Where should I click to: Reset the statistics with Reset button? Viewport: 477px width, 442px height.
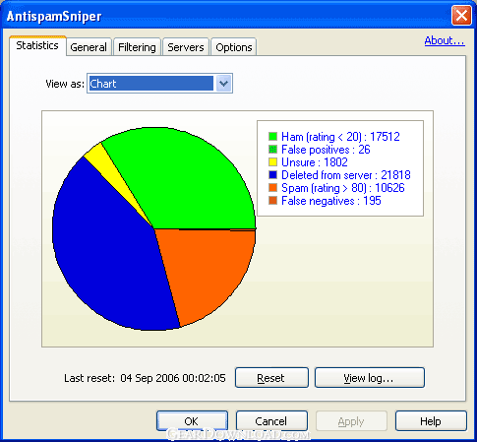click(271, 378)
